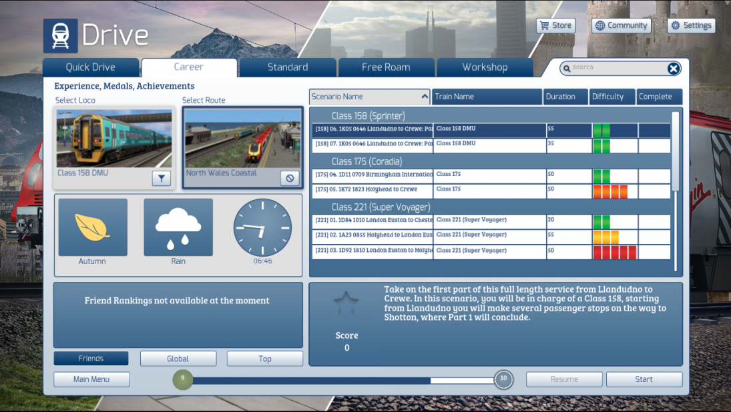Screen dimensions: 731x412
Task: Show Top rankings
Action: pyautogui.click(x=264, y=358)
